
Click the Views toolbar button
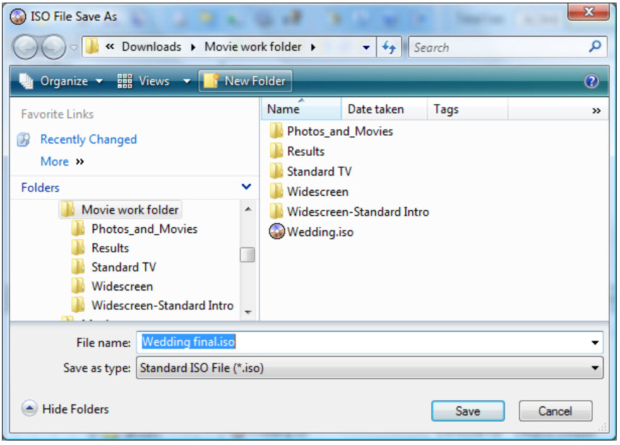[144, 81]
